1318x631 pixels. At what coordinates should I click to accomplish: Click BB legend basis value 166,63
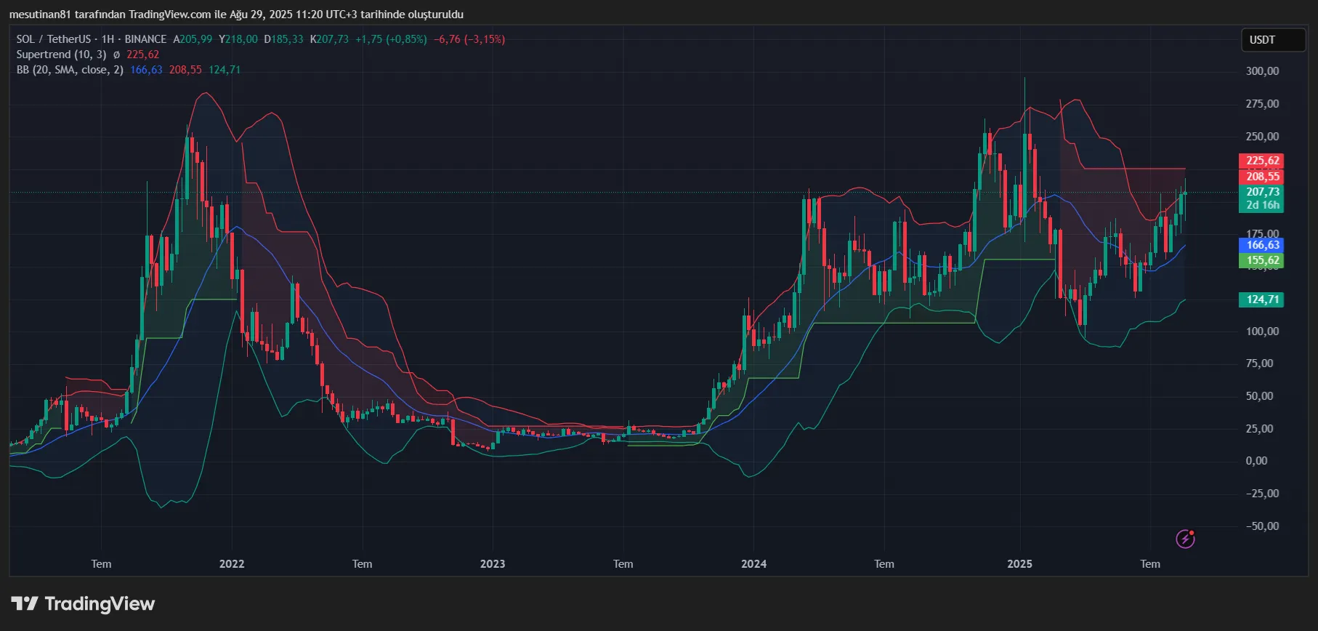[146, 70]
